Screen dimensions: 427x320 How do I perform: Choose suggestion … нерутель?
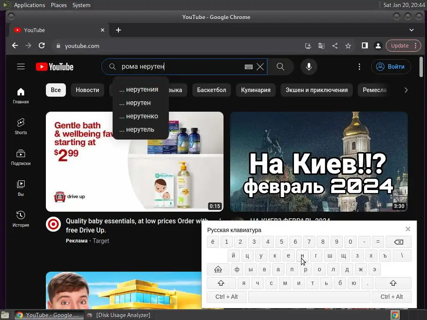[x=141, y=130]
